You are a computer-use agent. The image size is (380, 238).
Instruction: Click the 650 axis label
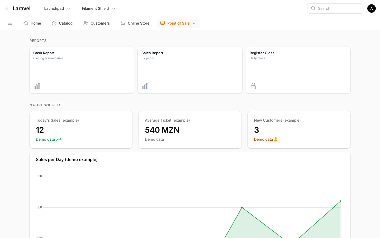(39, 176)
